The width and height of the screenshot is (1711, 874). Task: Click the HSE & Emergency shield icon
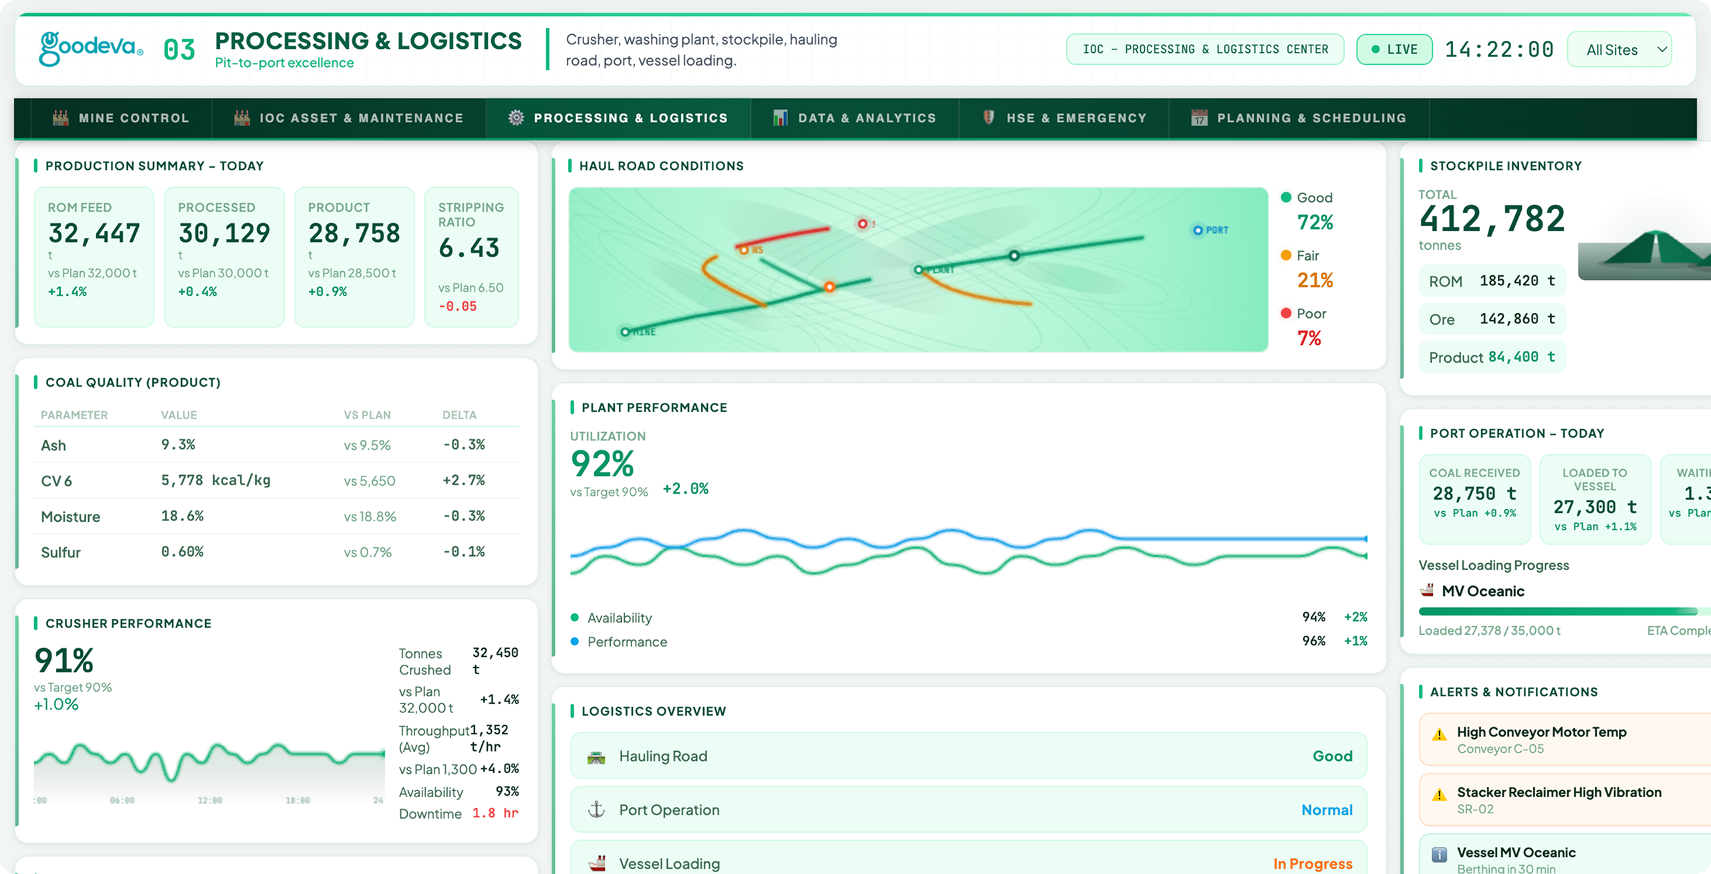pos(989,117)
